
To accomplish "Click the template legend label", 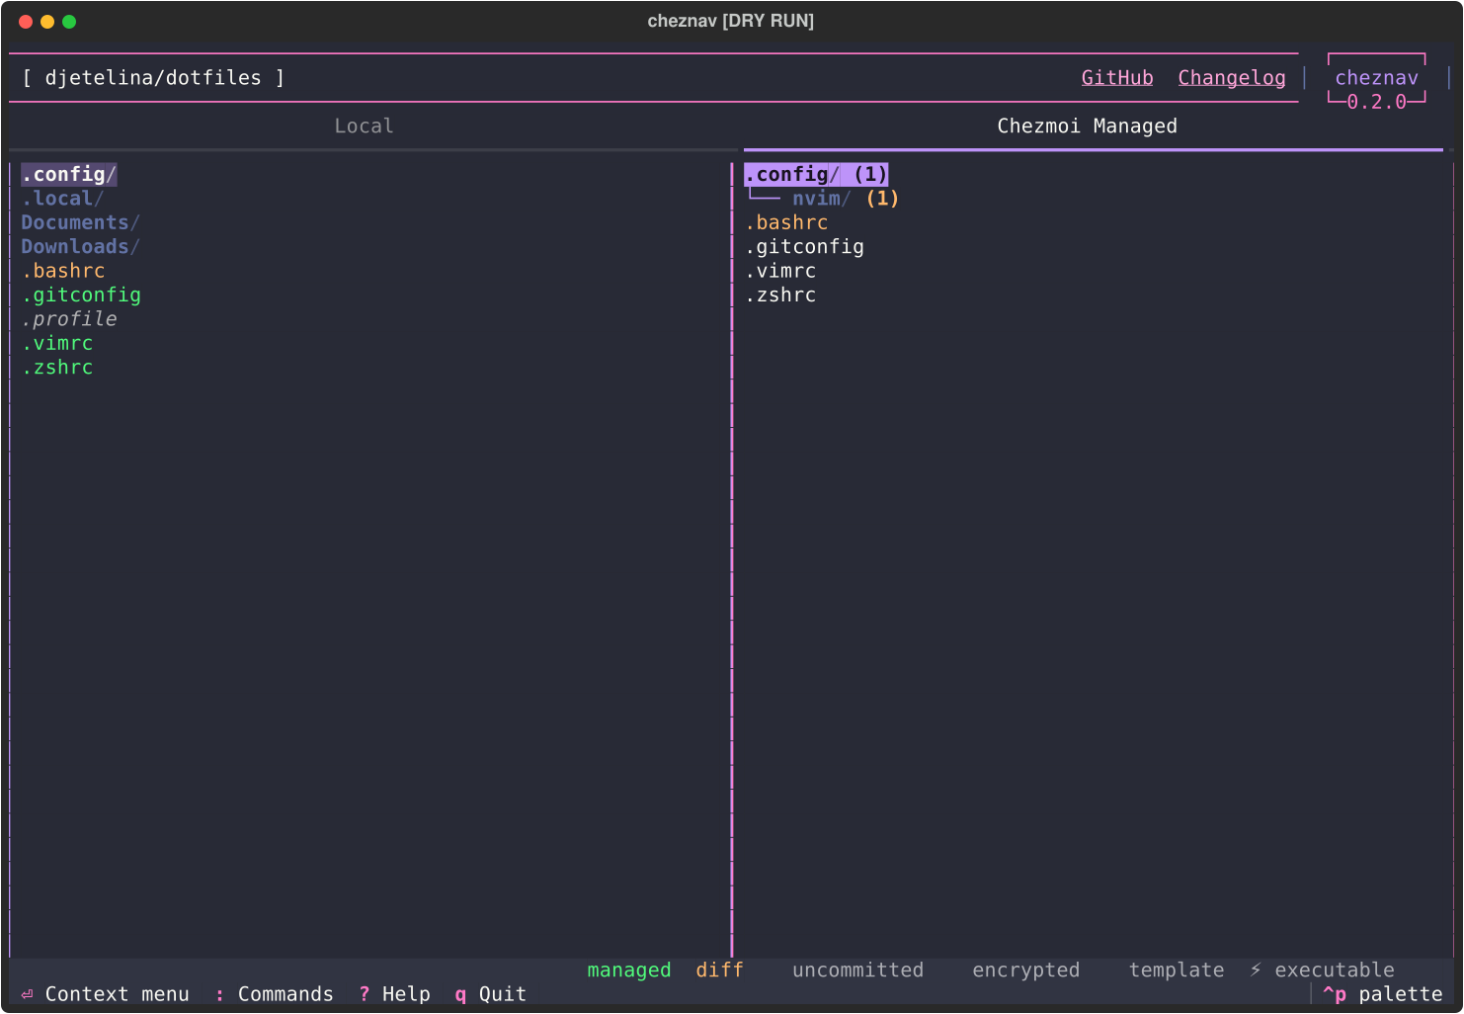I will (1177, 971).
